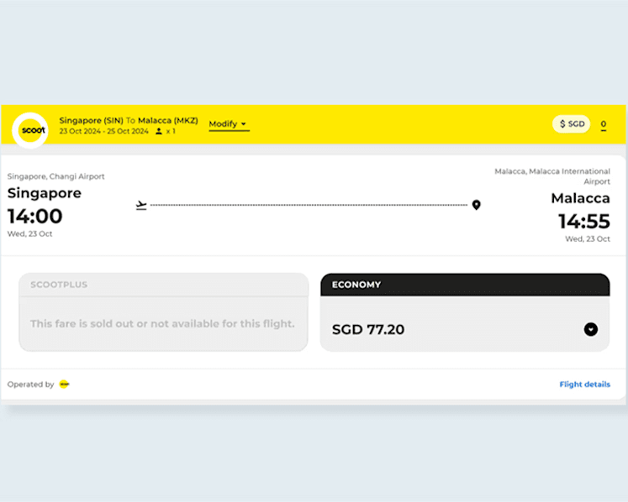Select the Economy fare header
This screenshot has width=628, height=502.
point(465,285)
